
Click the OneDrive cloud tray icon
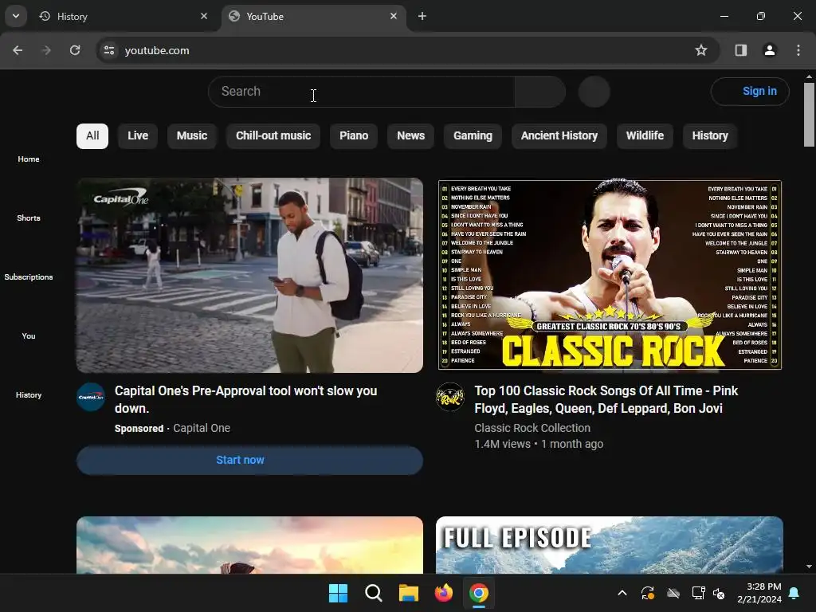coord(673,593)
